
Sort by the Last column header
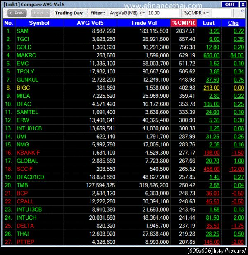click(x=209, y=23)
